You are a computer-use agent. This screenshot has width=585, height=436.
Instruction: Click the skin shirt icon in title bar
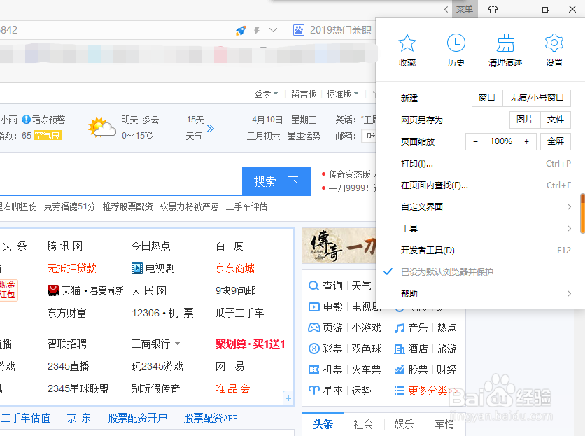click(493, 9)
